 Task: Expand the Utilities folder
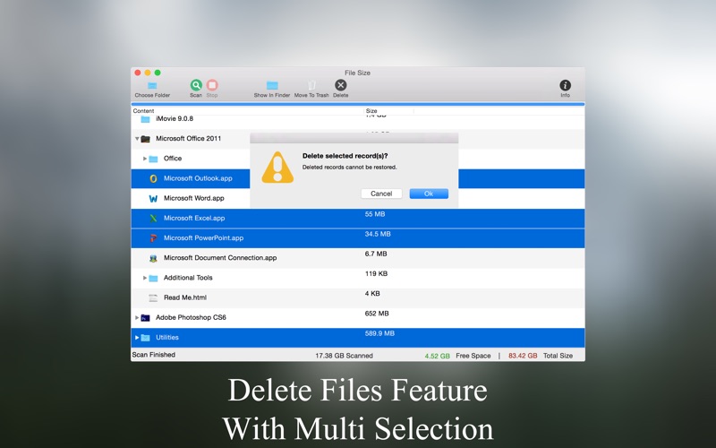137,338
